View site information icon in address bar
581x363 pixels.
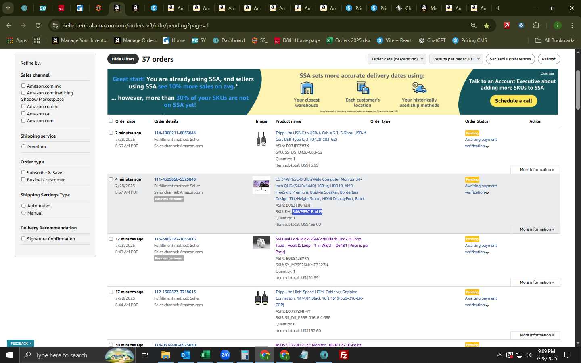point(55,25)
